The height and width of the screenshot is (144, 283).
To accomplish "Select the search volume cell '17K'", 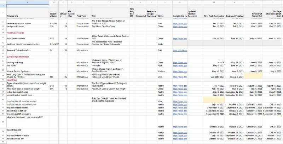I will [54, 89].
